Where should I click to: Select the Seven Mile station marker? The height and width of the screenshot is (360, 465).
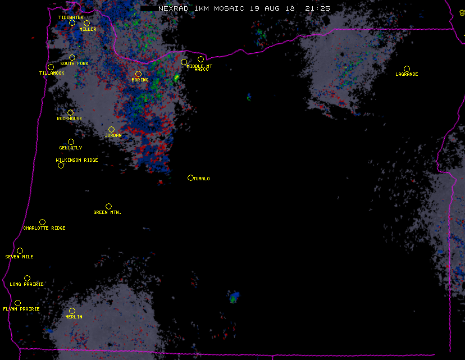20,251
